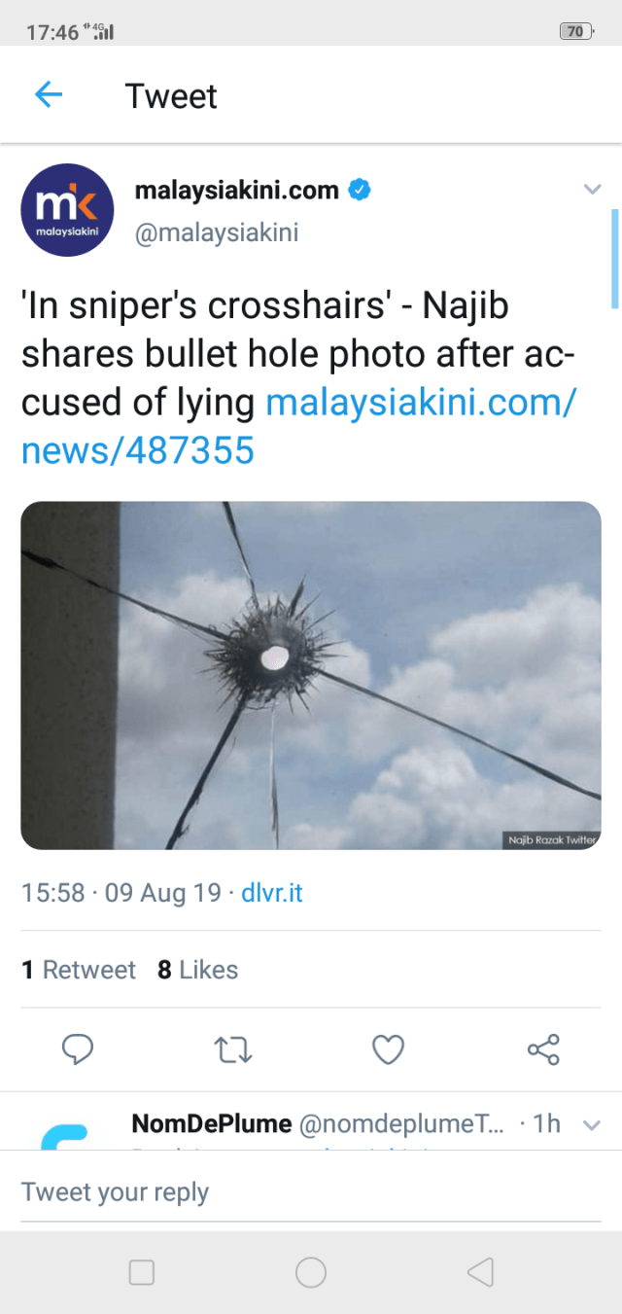Like the tweet with heart icon
This screenshot has width=622, height=1314.
pyautogui.click(x=388, y=1049)
